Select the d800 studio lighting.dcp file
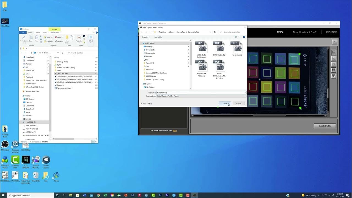 (202, 50)
